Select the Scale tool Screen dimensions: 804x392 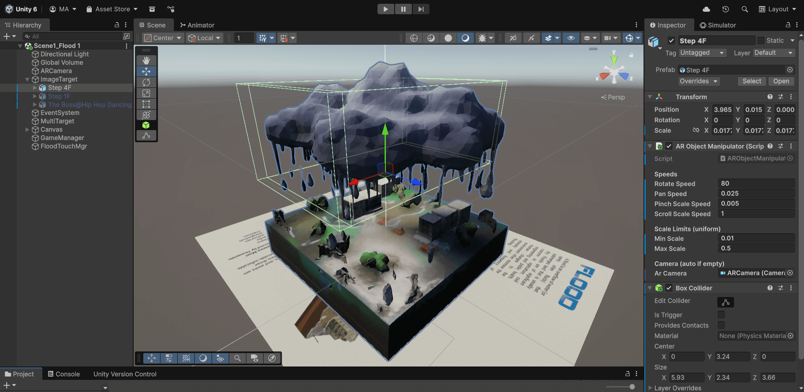[146, 93]
